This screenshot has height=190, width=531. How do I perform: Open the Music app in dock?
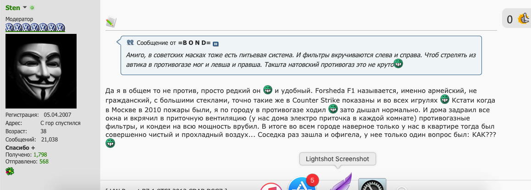271,186
